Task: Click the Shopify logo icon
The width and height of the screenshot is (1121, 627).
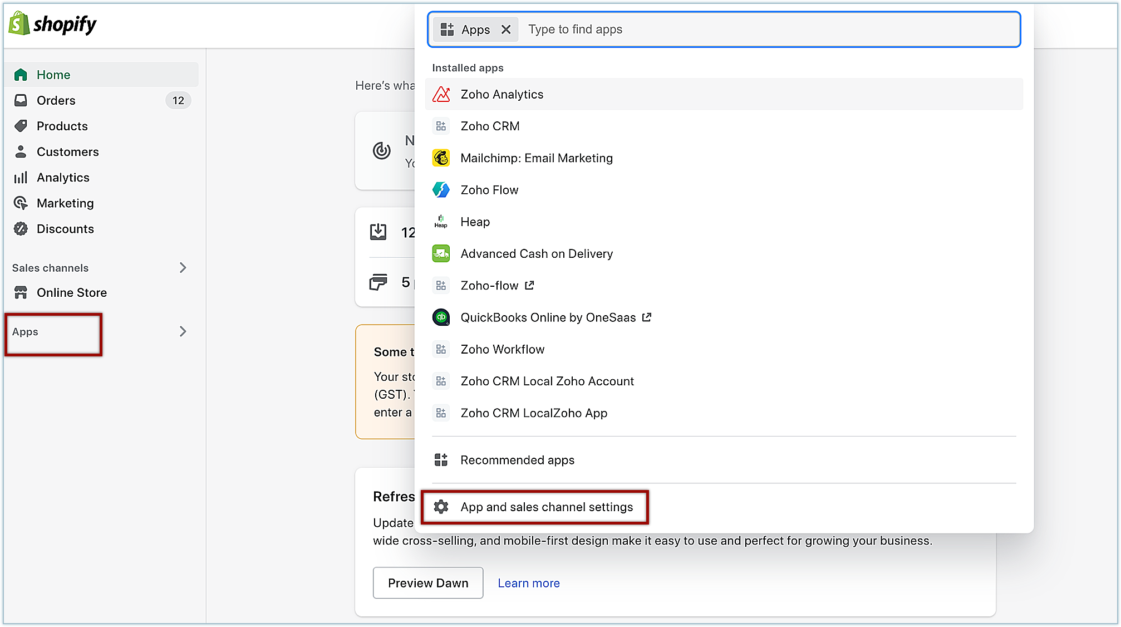Action: (x=19, y=24)
